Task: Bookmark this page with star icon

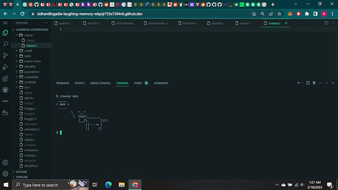Action: pyautogui.click(x=279, y=14)
